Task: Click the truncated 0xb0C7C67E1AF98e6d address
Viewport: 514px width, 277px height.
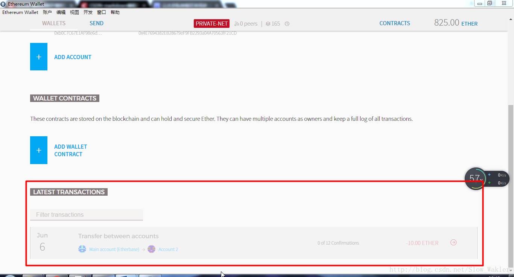Action: (78, 33)
